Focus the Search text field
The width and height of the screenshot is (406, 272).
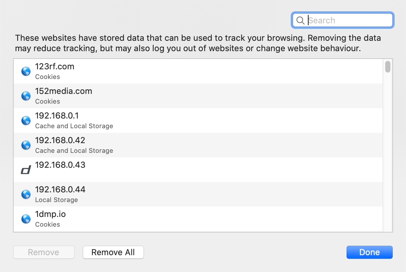343,20
